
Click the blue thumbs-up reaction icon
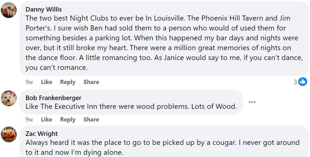pos(302,82)
